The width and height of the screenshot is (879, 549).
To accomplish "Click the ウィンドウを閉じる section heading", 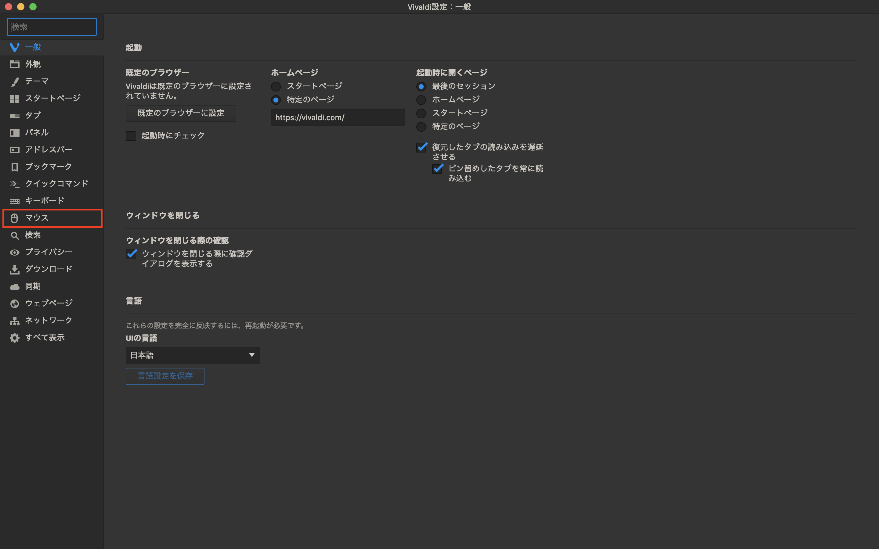I will pos(163,216).
